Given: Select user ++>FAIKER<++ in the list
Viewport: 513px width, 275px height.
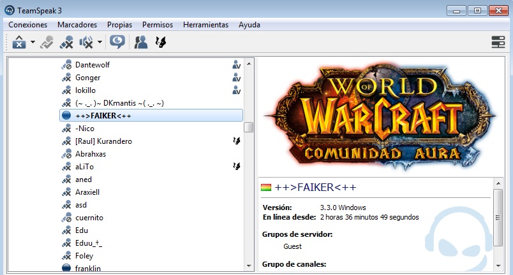Looking at the screenshot, I should (x=151, y=115).
